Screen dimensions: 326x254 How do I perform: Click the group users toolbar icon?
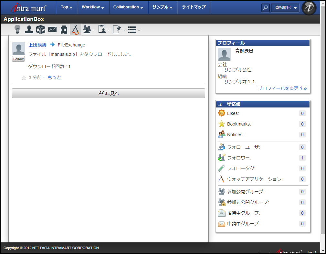click(87, 29)
